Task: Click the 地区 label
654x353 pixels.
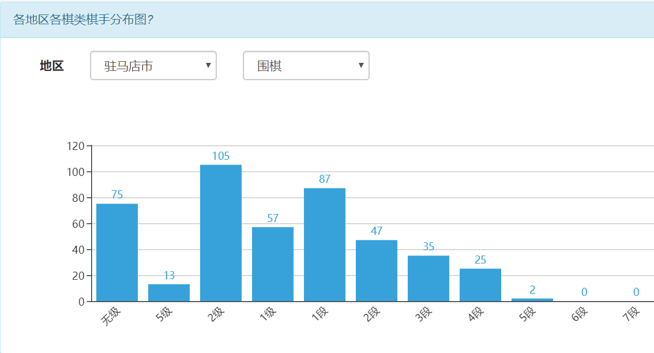Action: click(51, 66)
